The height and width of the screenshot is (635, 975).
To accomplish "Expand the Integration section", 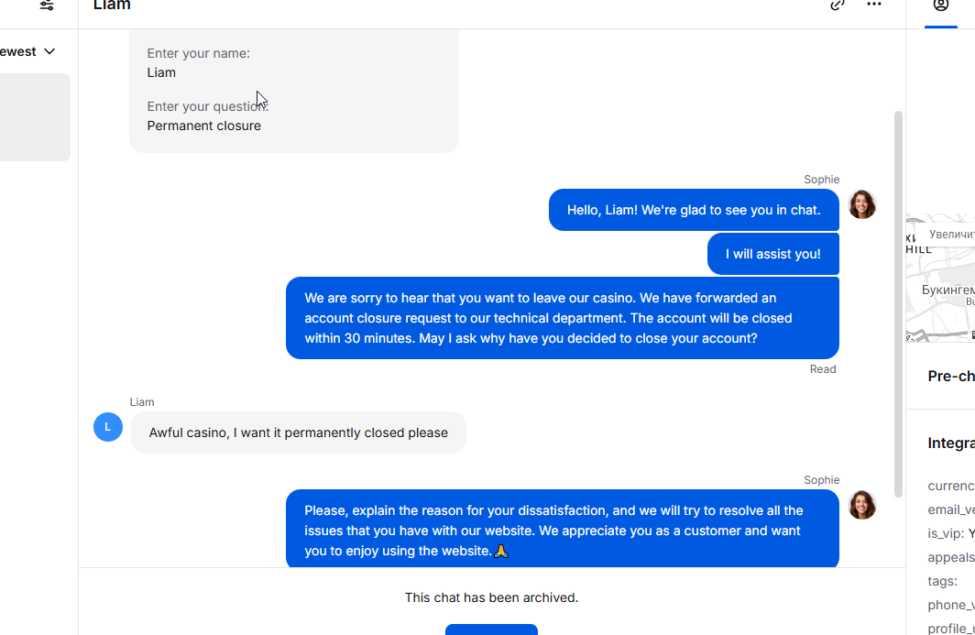I will pyautogui.click(x=951, y=443).
